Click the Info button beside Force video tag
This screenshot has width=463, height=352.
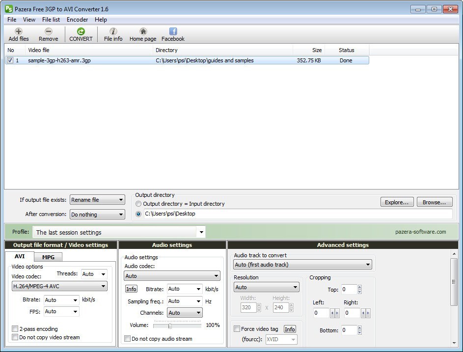click(290, 329)
